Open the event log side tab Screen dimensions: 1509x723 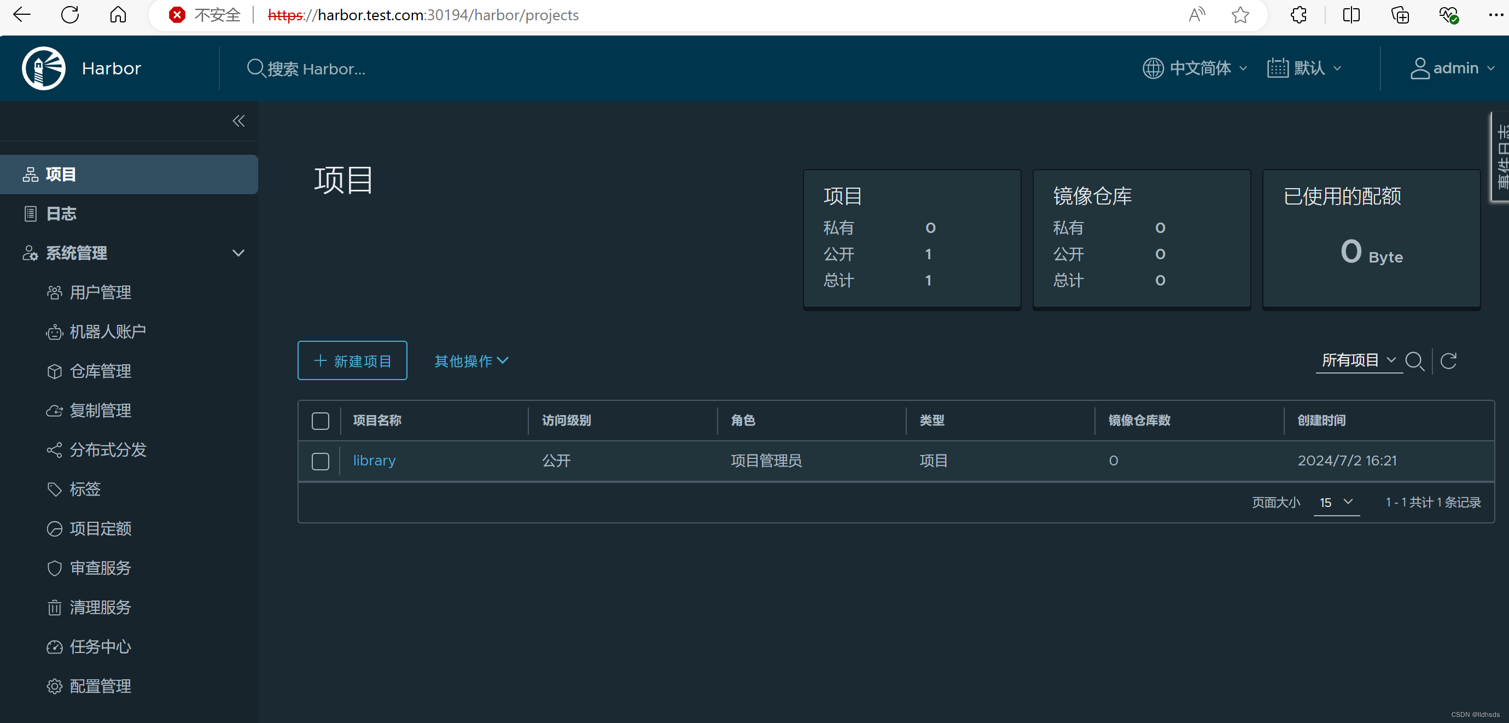pos(1501,157)
